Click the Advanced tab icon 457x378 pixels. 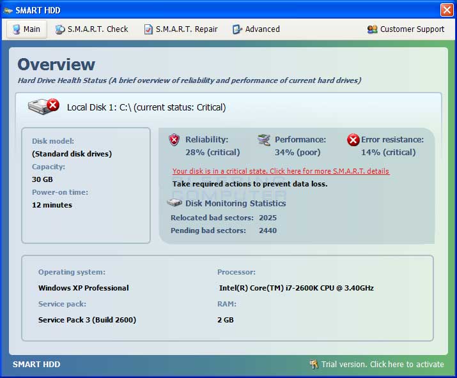pyautogui.click(x=237, y=29)
